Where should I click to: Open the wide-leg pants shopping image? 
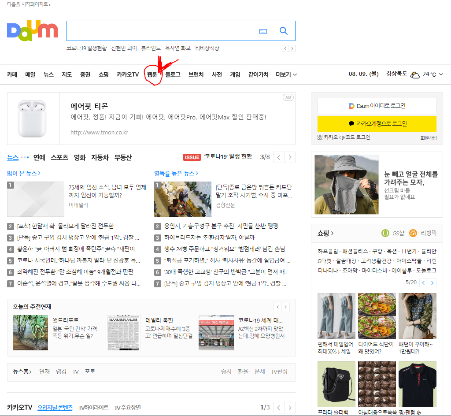pyautogui.click(x=336, y=316)
